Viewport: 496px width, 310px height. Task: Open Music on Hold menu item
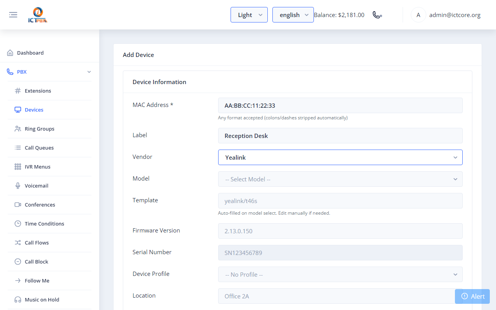click(x=50, y=300)
